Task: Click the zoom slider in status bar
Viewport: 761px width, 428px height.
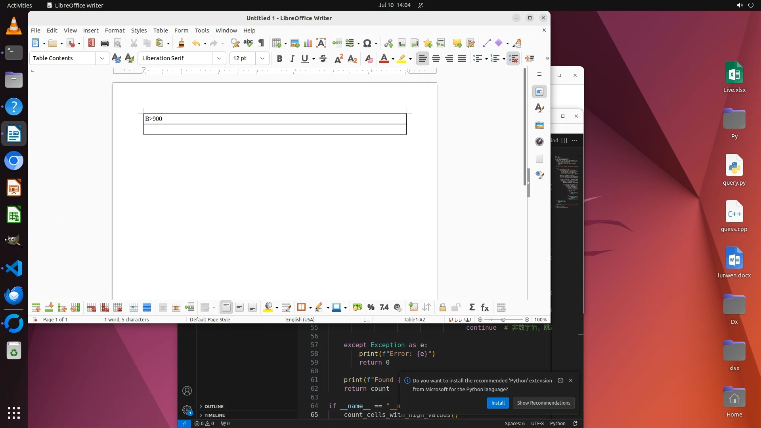Action: coord(503,320)
